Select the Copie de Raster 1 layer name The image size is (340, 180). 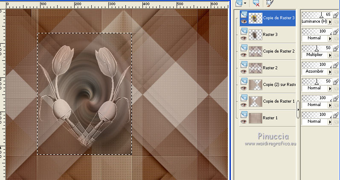(x=279, y=101)
